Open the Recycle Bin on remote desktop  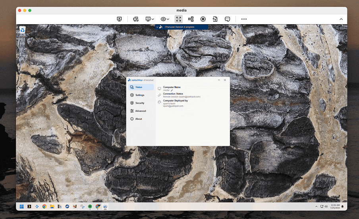[x=23, y=30]
